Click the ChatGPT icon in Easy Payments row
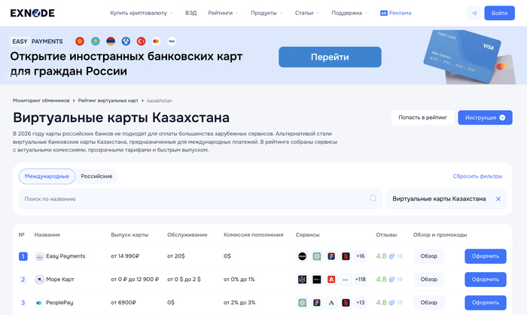This screenshot has height=315, width=527. point(317,256)
